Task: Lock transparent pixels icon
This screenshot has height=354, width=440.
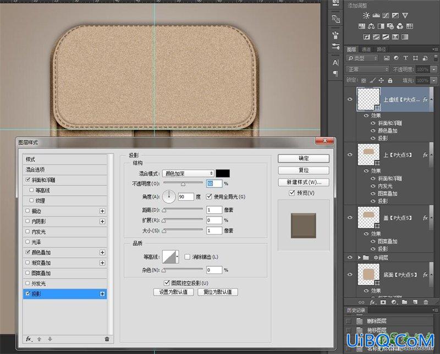Action: tap(364, 80)
